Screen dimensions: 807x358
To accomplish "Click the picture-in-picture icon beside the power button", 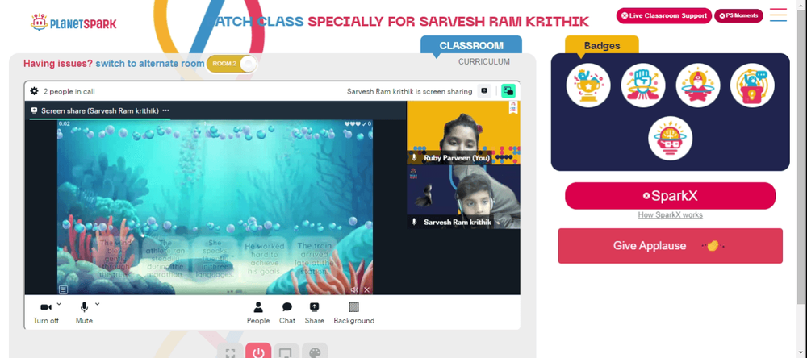I will pyautogui.click(x=286, y=353).
